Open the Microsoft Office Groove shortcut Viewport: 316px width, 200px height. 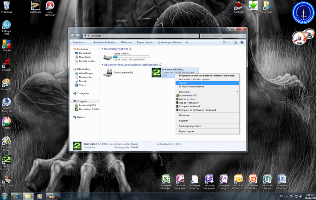(195, 182)
